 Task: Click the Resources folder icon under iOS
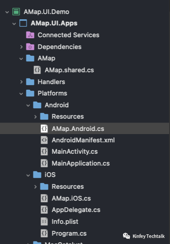point(44,187)
